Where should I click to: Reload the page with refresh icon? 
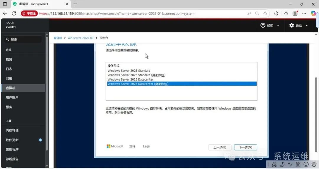point(14,13)
